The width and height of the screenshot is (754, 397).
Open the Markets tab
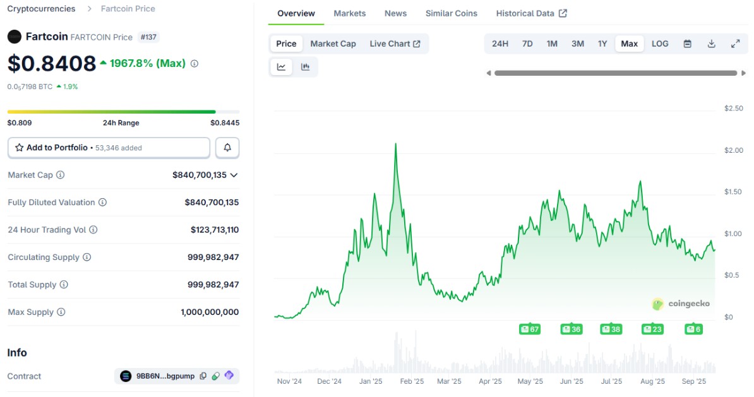[x=349, y=13]
